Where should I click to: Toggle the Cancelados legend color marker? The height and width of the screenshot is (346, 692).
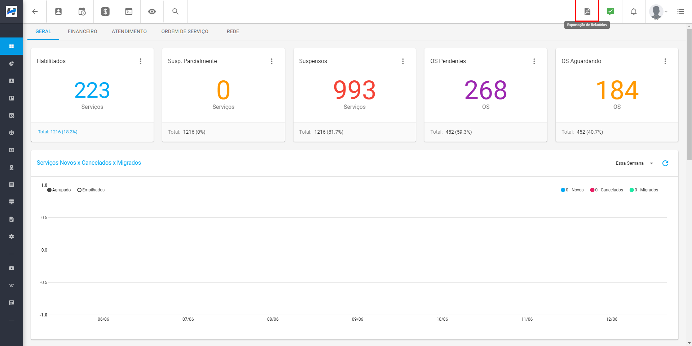pos(592,190)
